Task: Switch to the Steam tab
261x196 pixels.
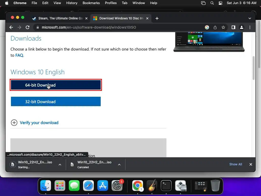Action: point(60,18)
